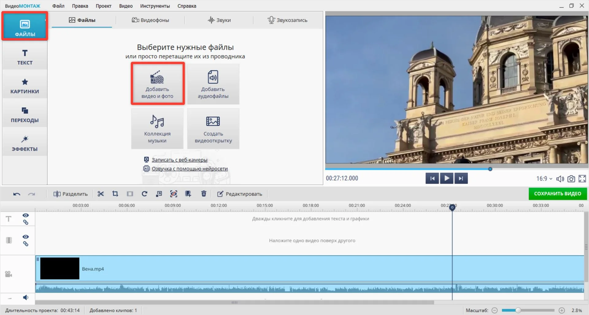Open the Инструменты menu
Screen dimensions: 589x315
pyautogui.click(x=155, y=6)
